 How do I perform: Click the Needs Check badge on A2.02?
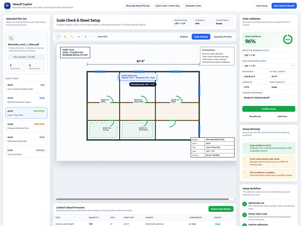pyautogui.click(x=39, y=124)
